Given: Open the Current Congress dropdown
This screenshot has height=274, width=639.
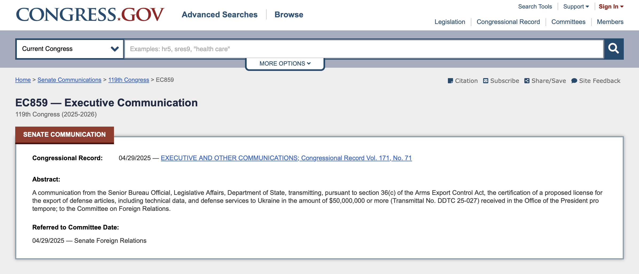Looking at the screenshot, I should [70, 49].
